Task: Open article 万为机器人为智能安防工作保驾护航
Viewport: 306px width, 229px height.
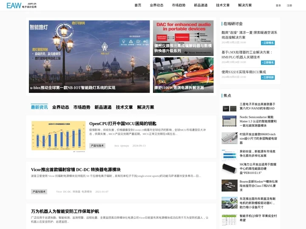Action: 65,211
